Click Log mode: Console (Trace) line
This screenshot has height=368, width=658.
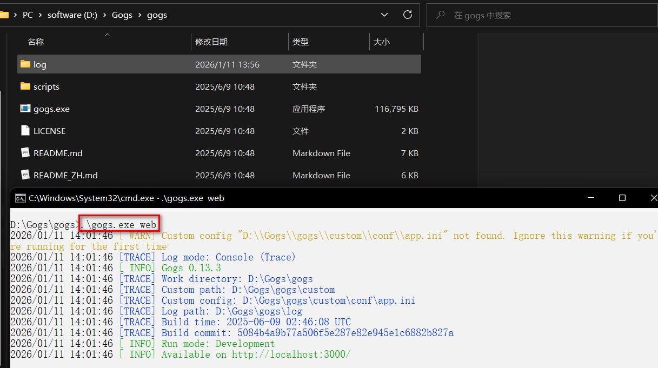pyautogui.click(x=154, y=257)
